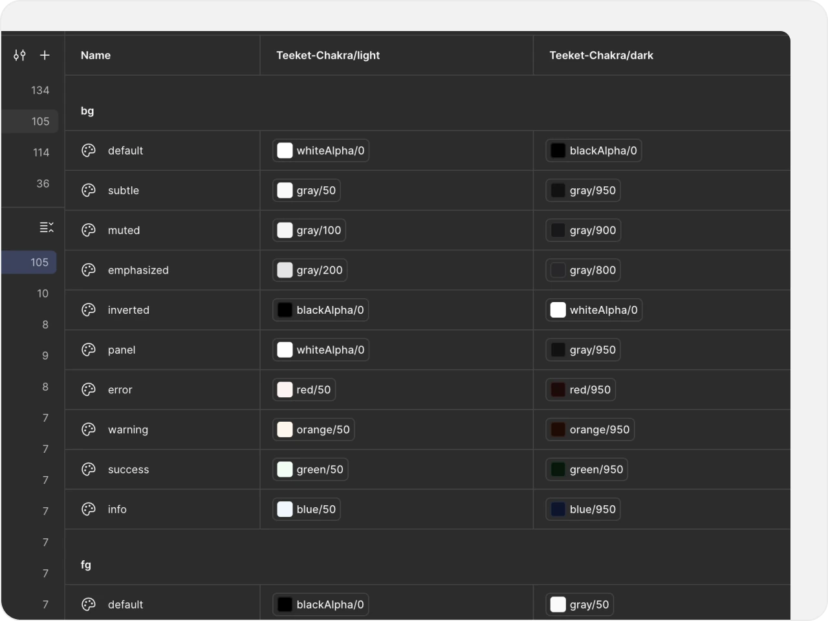
Task: Click the palette icon beside muted
Action: (x=89, y=230)
